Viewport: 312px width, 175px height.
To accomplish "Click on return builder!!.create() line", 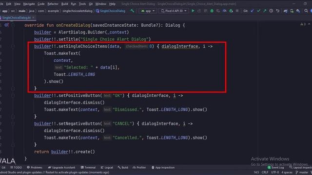I will [64, 152].
